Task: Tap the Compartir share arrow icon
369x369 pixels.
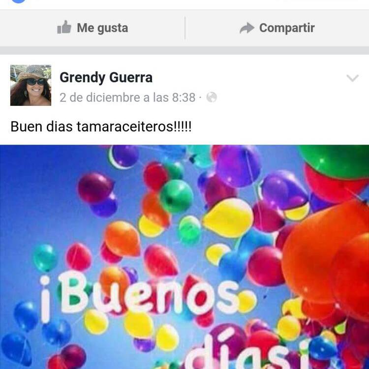Action: click(x=247, y=28)
